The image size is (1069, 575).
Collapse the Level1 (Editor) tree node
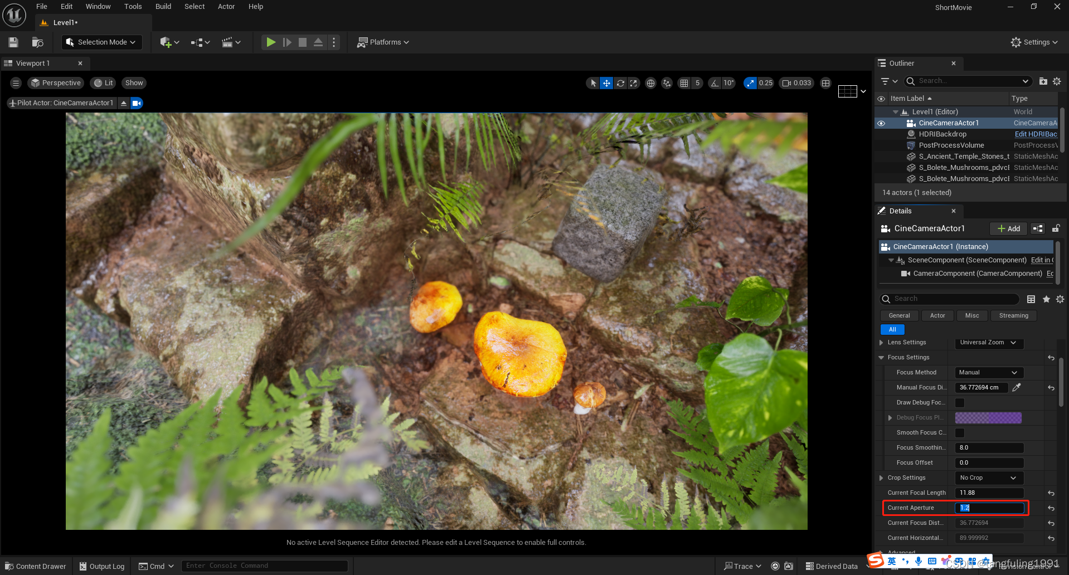(895, 112)
